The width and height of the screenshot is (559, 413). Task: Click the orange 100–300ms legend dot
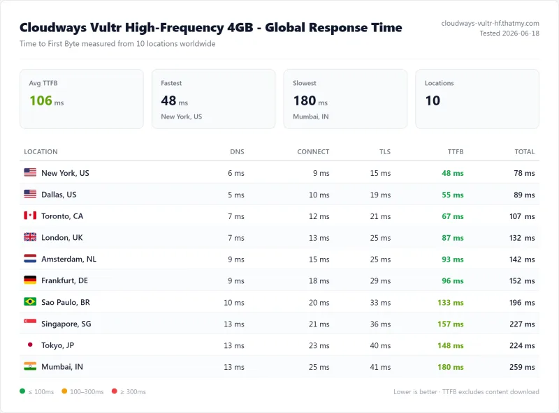pos(64,391)
